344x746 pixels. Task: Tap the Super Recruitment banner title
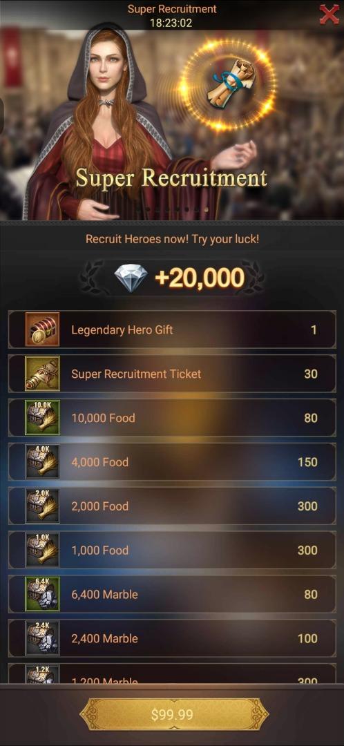[x=171, y=178]
